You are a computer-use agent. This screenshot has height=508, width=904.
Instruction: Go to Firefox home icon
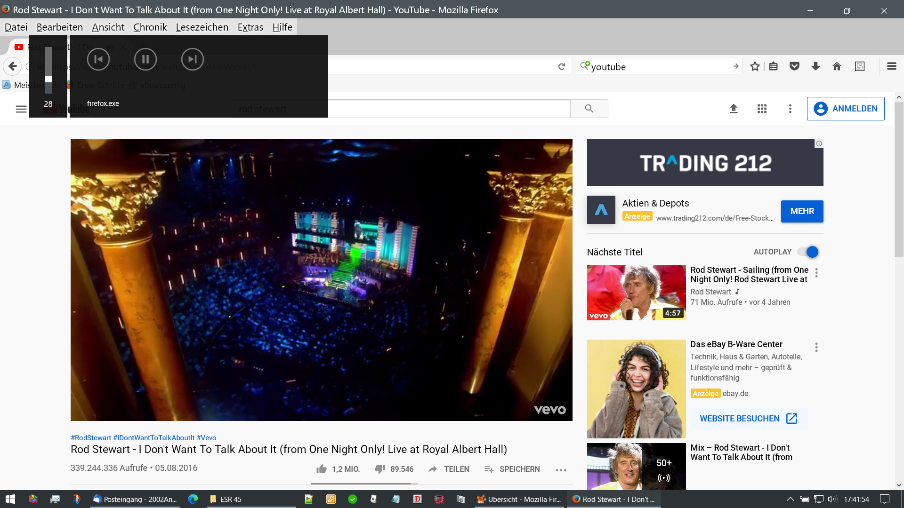point(837,66)
